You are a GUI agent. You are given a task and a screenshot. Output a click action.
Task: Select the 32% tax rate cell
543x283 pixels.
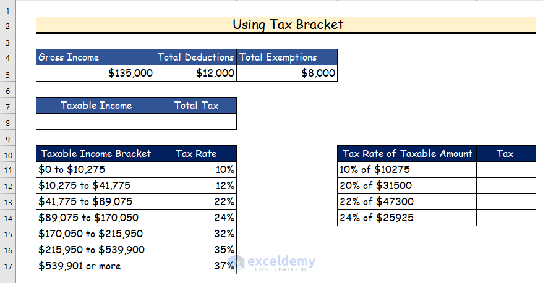click(x=195, y=234)
